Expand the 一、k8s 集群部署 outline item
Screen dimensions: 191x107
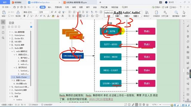[x=10, y=32]
